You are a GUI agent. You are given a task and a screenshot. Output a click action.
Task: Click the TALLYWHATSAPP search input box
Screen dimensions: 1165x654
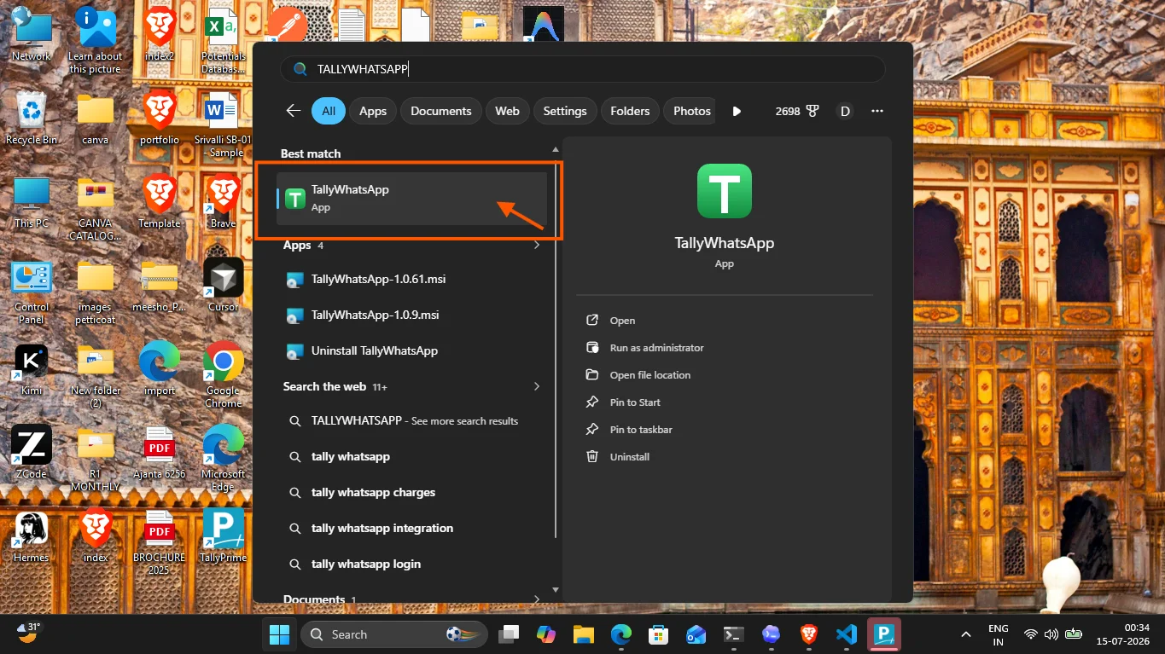[583, 69]
